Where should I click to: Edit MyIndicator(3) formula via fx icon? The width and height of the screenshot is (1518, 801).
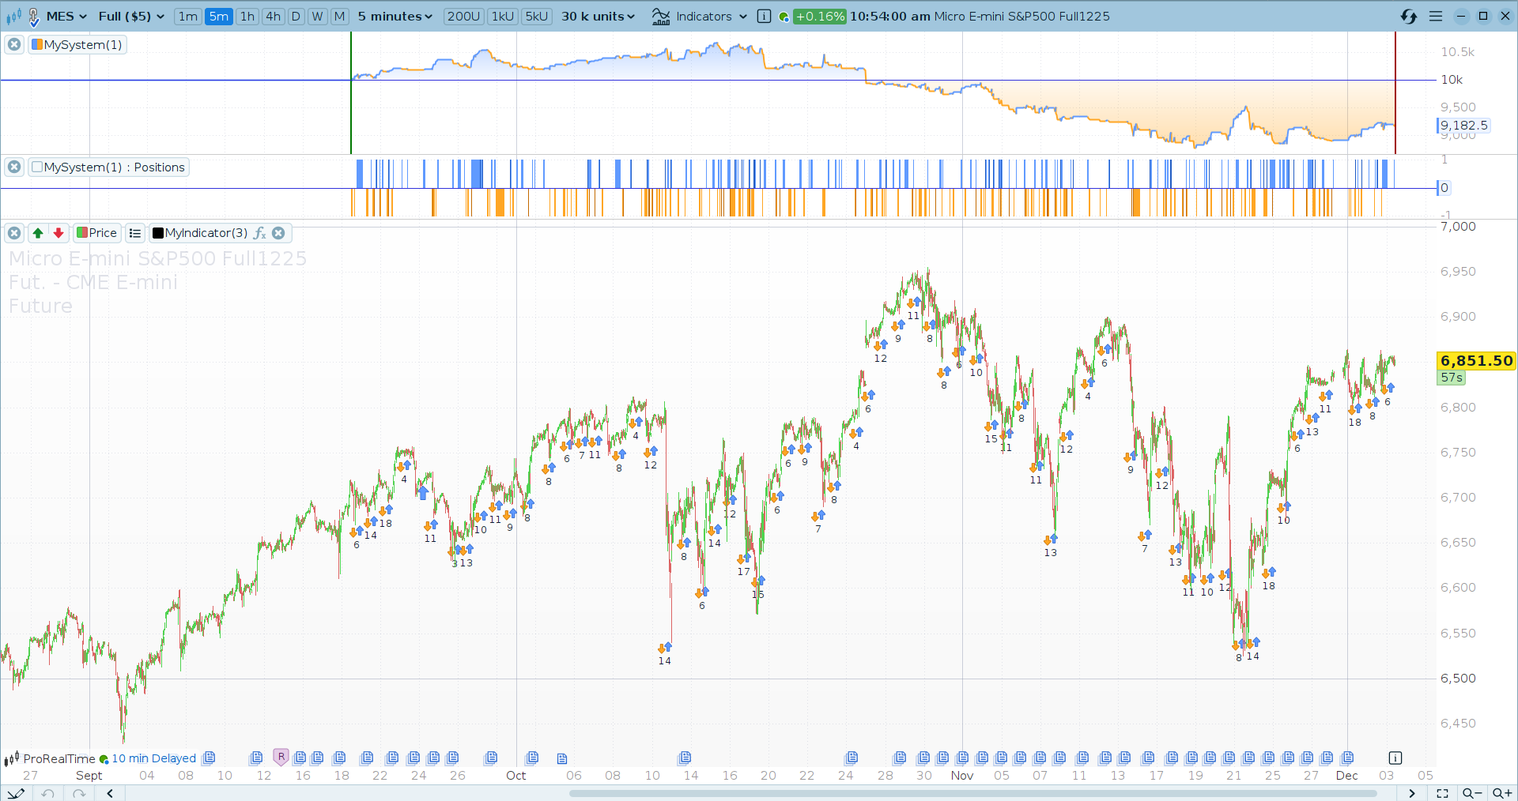tap(259, 233)
